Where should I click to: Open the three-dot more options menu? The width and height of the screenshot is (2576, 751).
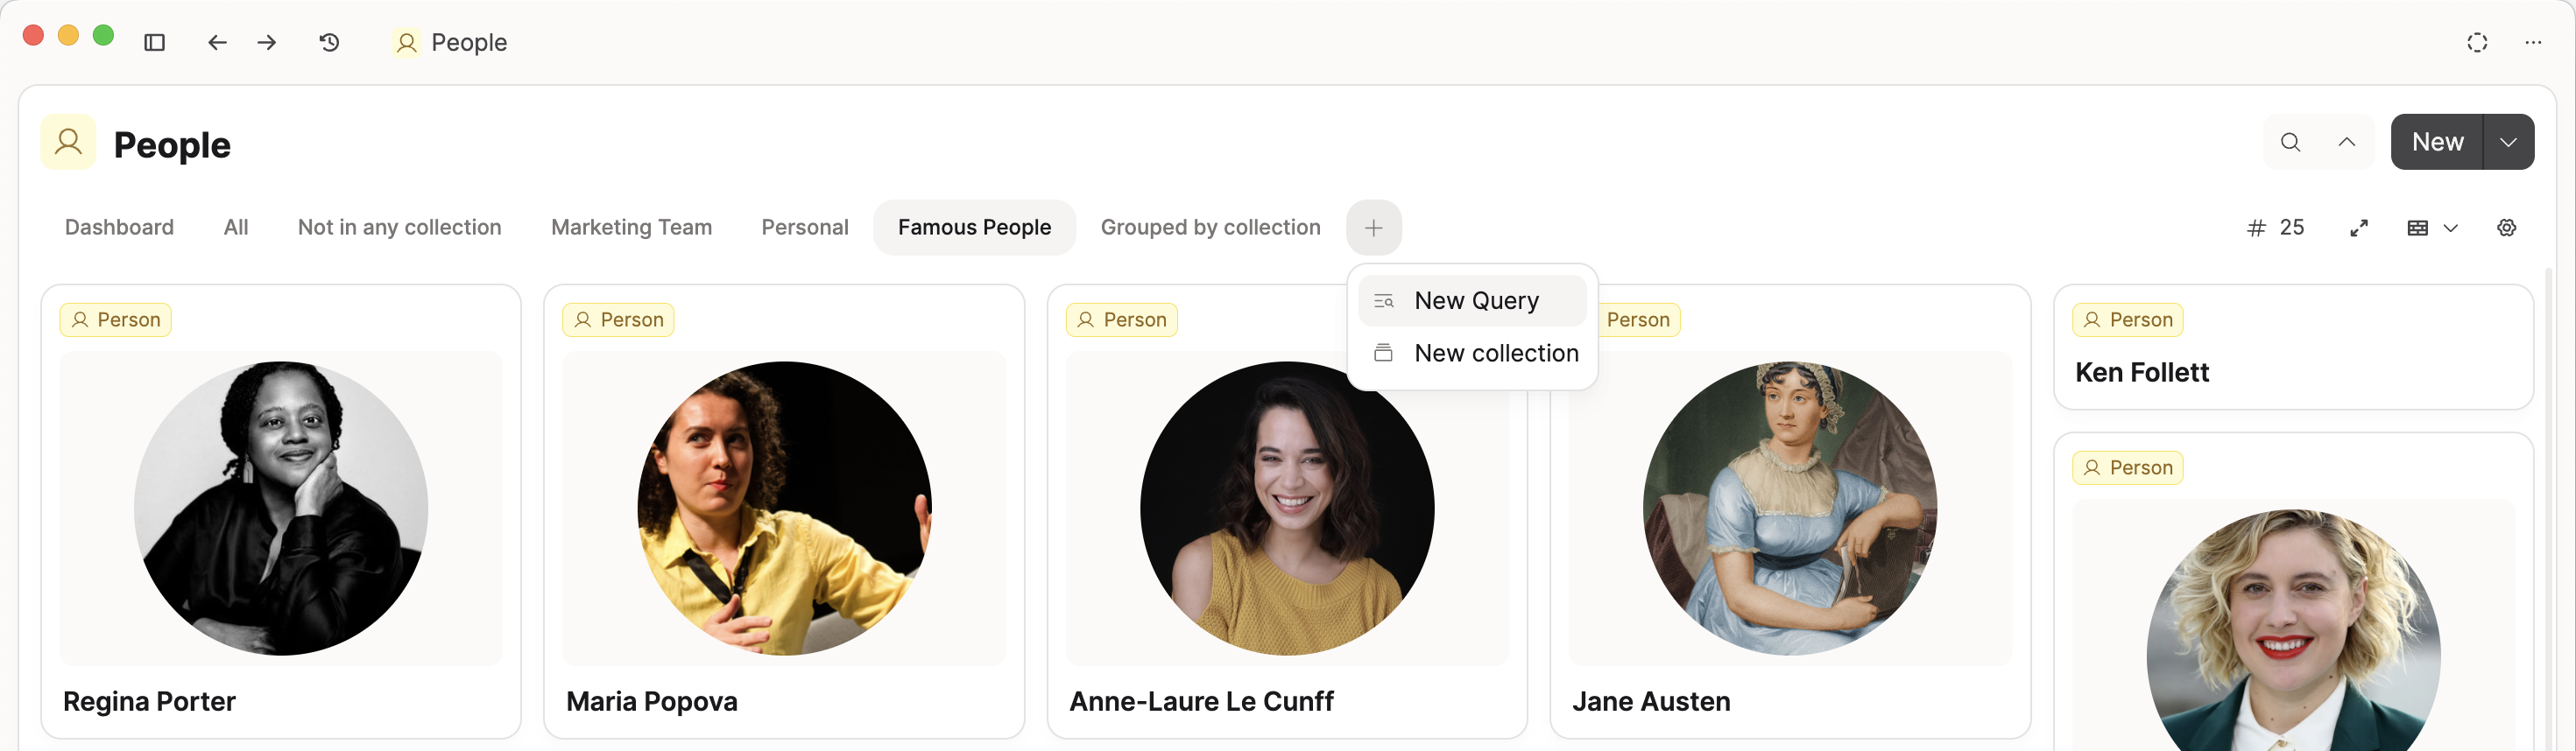(2533, 42)
